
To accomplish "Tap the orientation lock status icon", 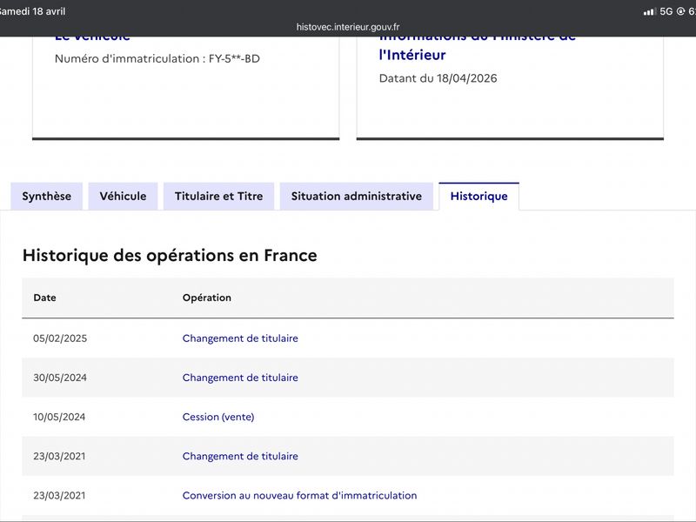I will [680, 11].
